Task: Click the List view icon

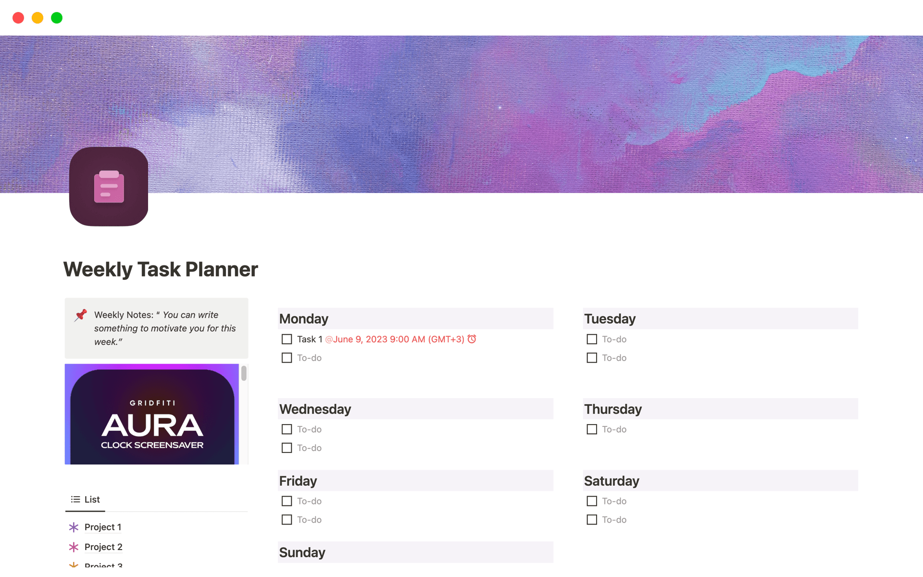Action: click(x=75, y=499)
